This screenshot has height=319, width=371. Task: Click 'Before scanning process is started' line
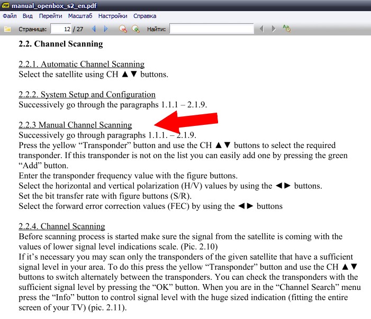(180, 236)
